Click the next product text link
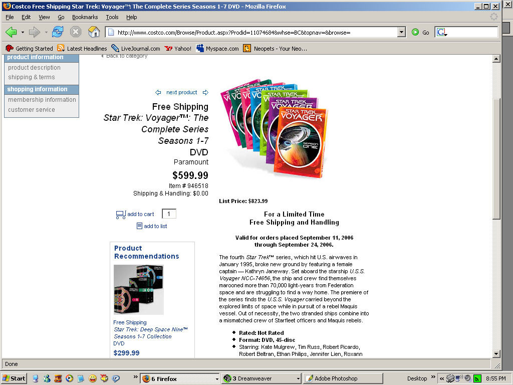This screenshot has height=385, width=513. tap(181, 92)
